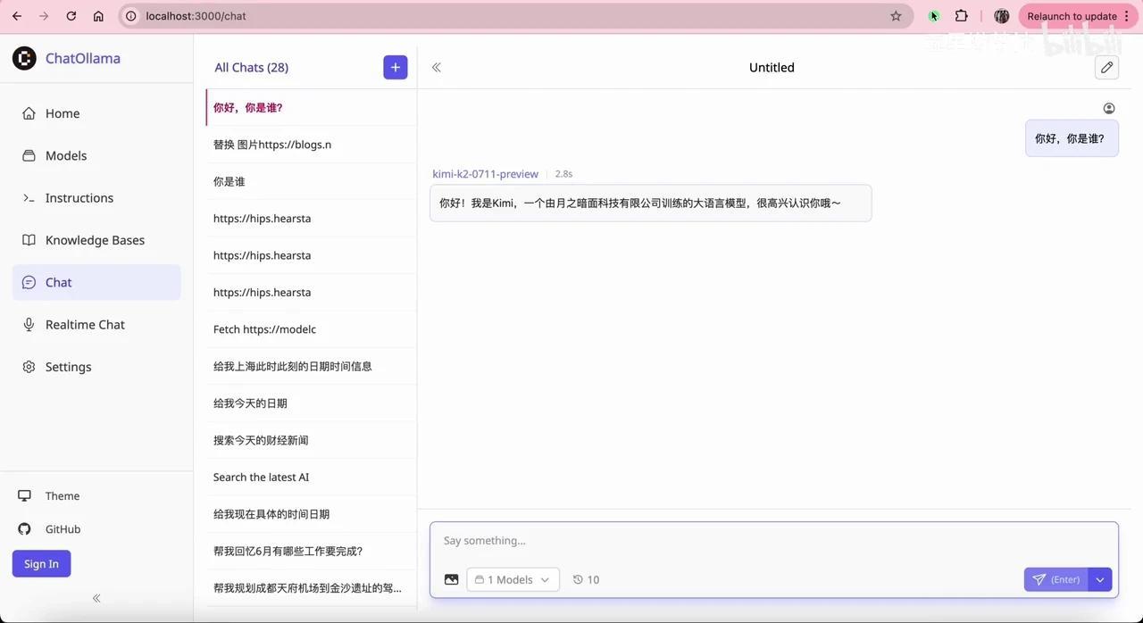Click Relaunch to update button

[x=1079, y=16]
